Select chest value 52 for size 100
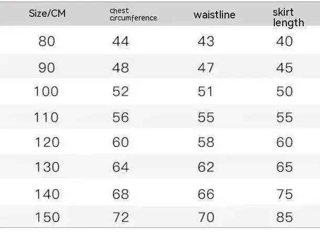This screenshot has width=320, height=232. 121,92
